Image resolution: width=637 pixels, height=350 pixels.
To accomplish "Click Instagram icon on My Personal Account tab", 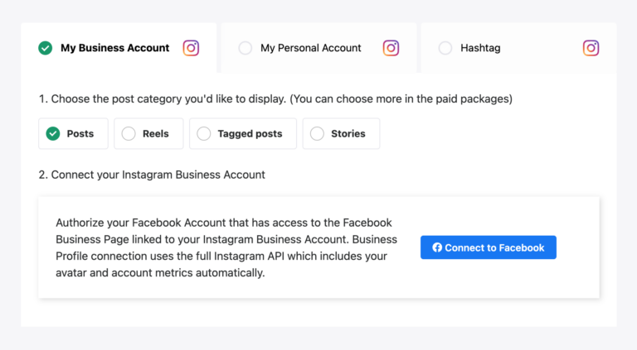I will tap(391, 48).
